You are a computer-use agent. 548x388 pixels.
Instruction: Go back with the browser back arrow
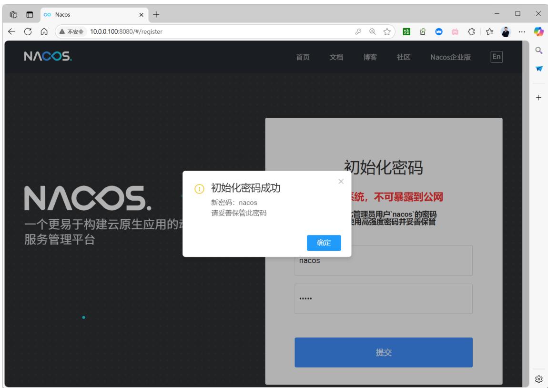(12, 31)
